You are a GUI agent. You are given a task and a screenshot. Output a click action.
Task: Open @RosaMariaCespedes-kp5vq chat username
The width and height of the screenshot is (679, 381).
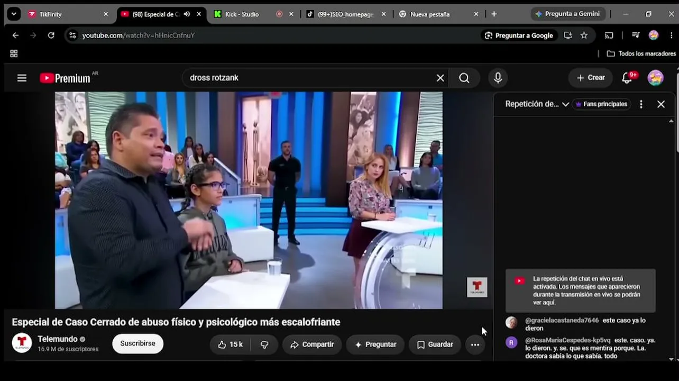click(568, 340)
